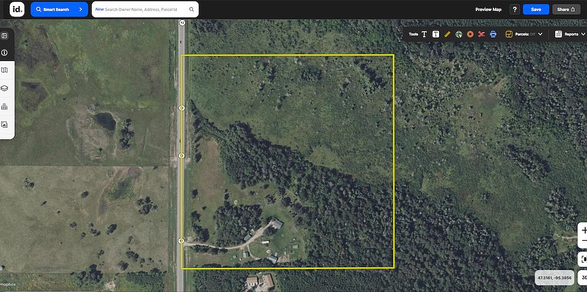Open the folded map icon in sidebar

4,70
